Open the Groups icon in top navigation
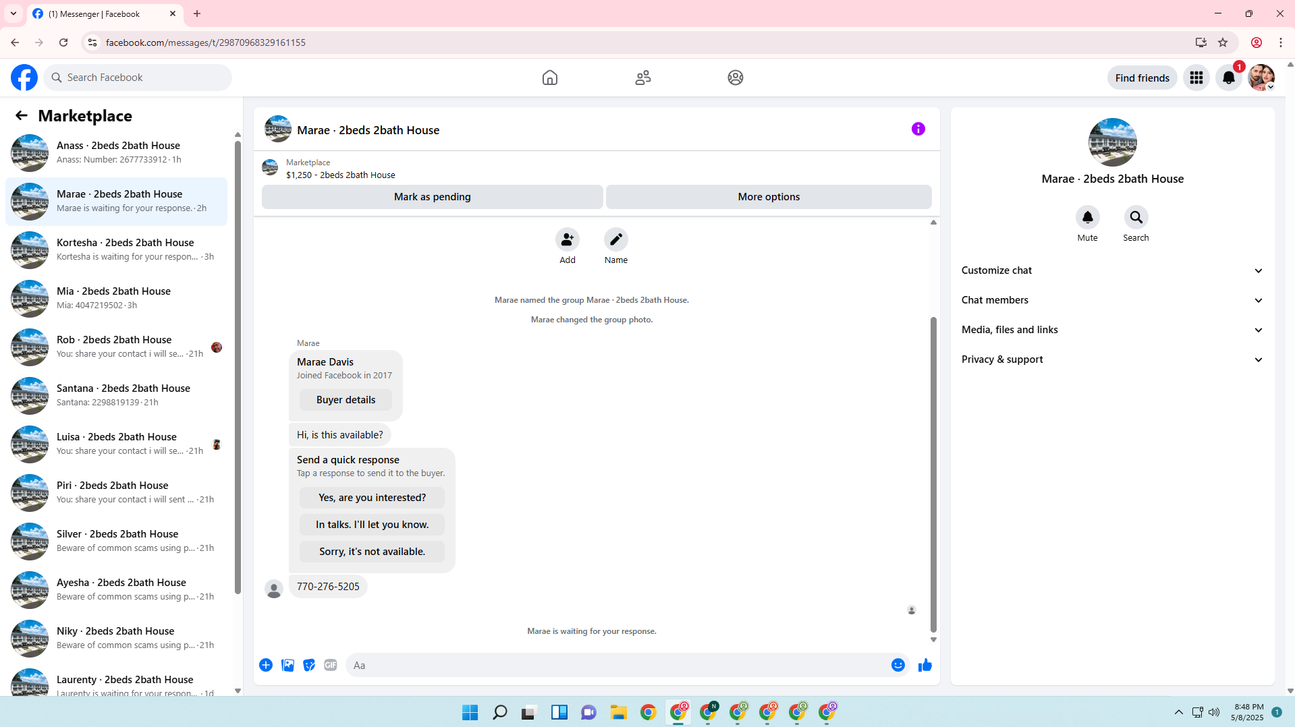 735,78
